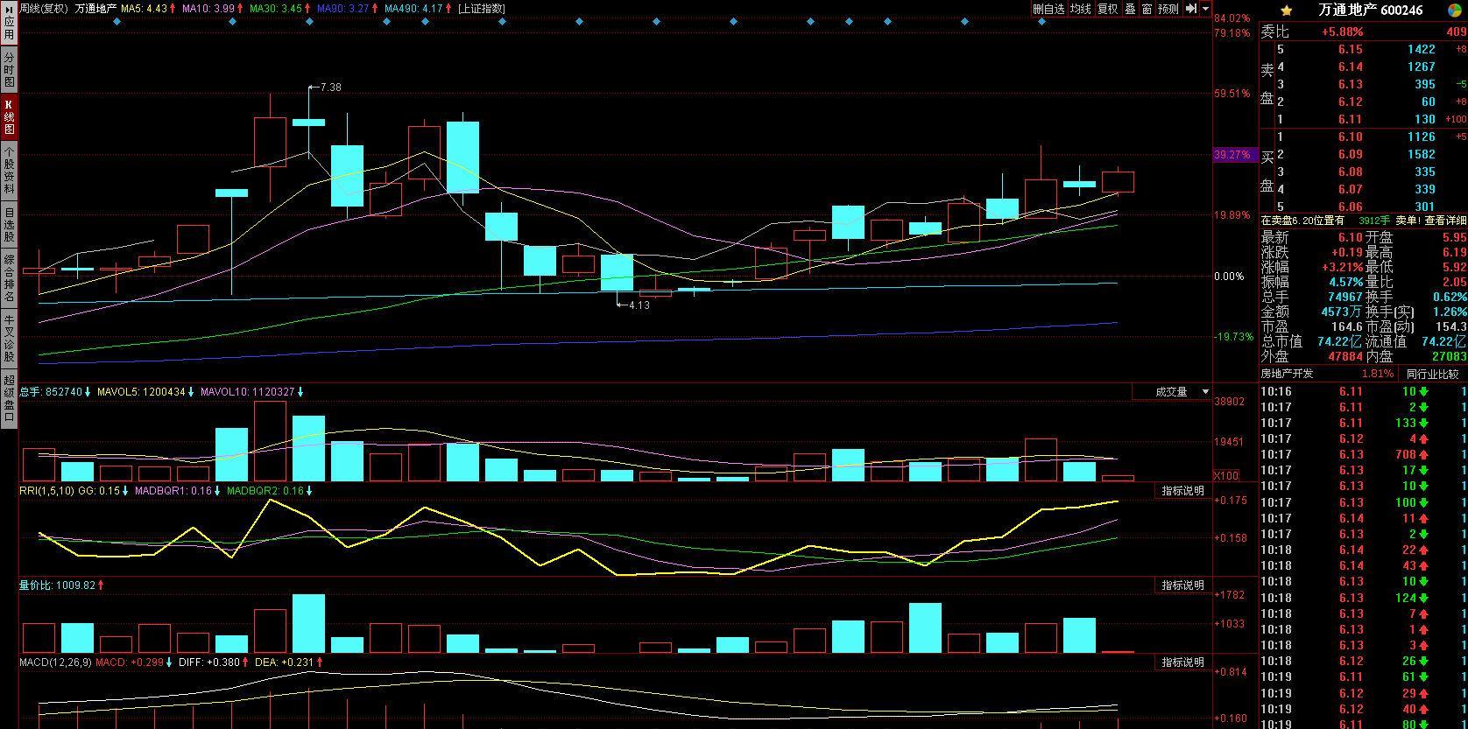Viewport: 1468px width, 729px height.
Task: Open the 预测 forecast tool
Action: 1168,9
